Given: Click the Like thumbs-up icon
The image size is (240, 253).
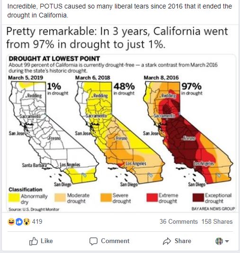Looking at the screenshot, I should click(x=34, y=241).
